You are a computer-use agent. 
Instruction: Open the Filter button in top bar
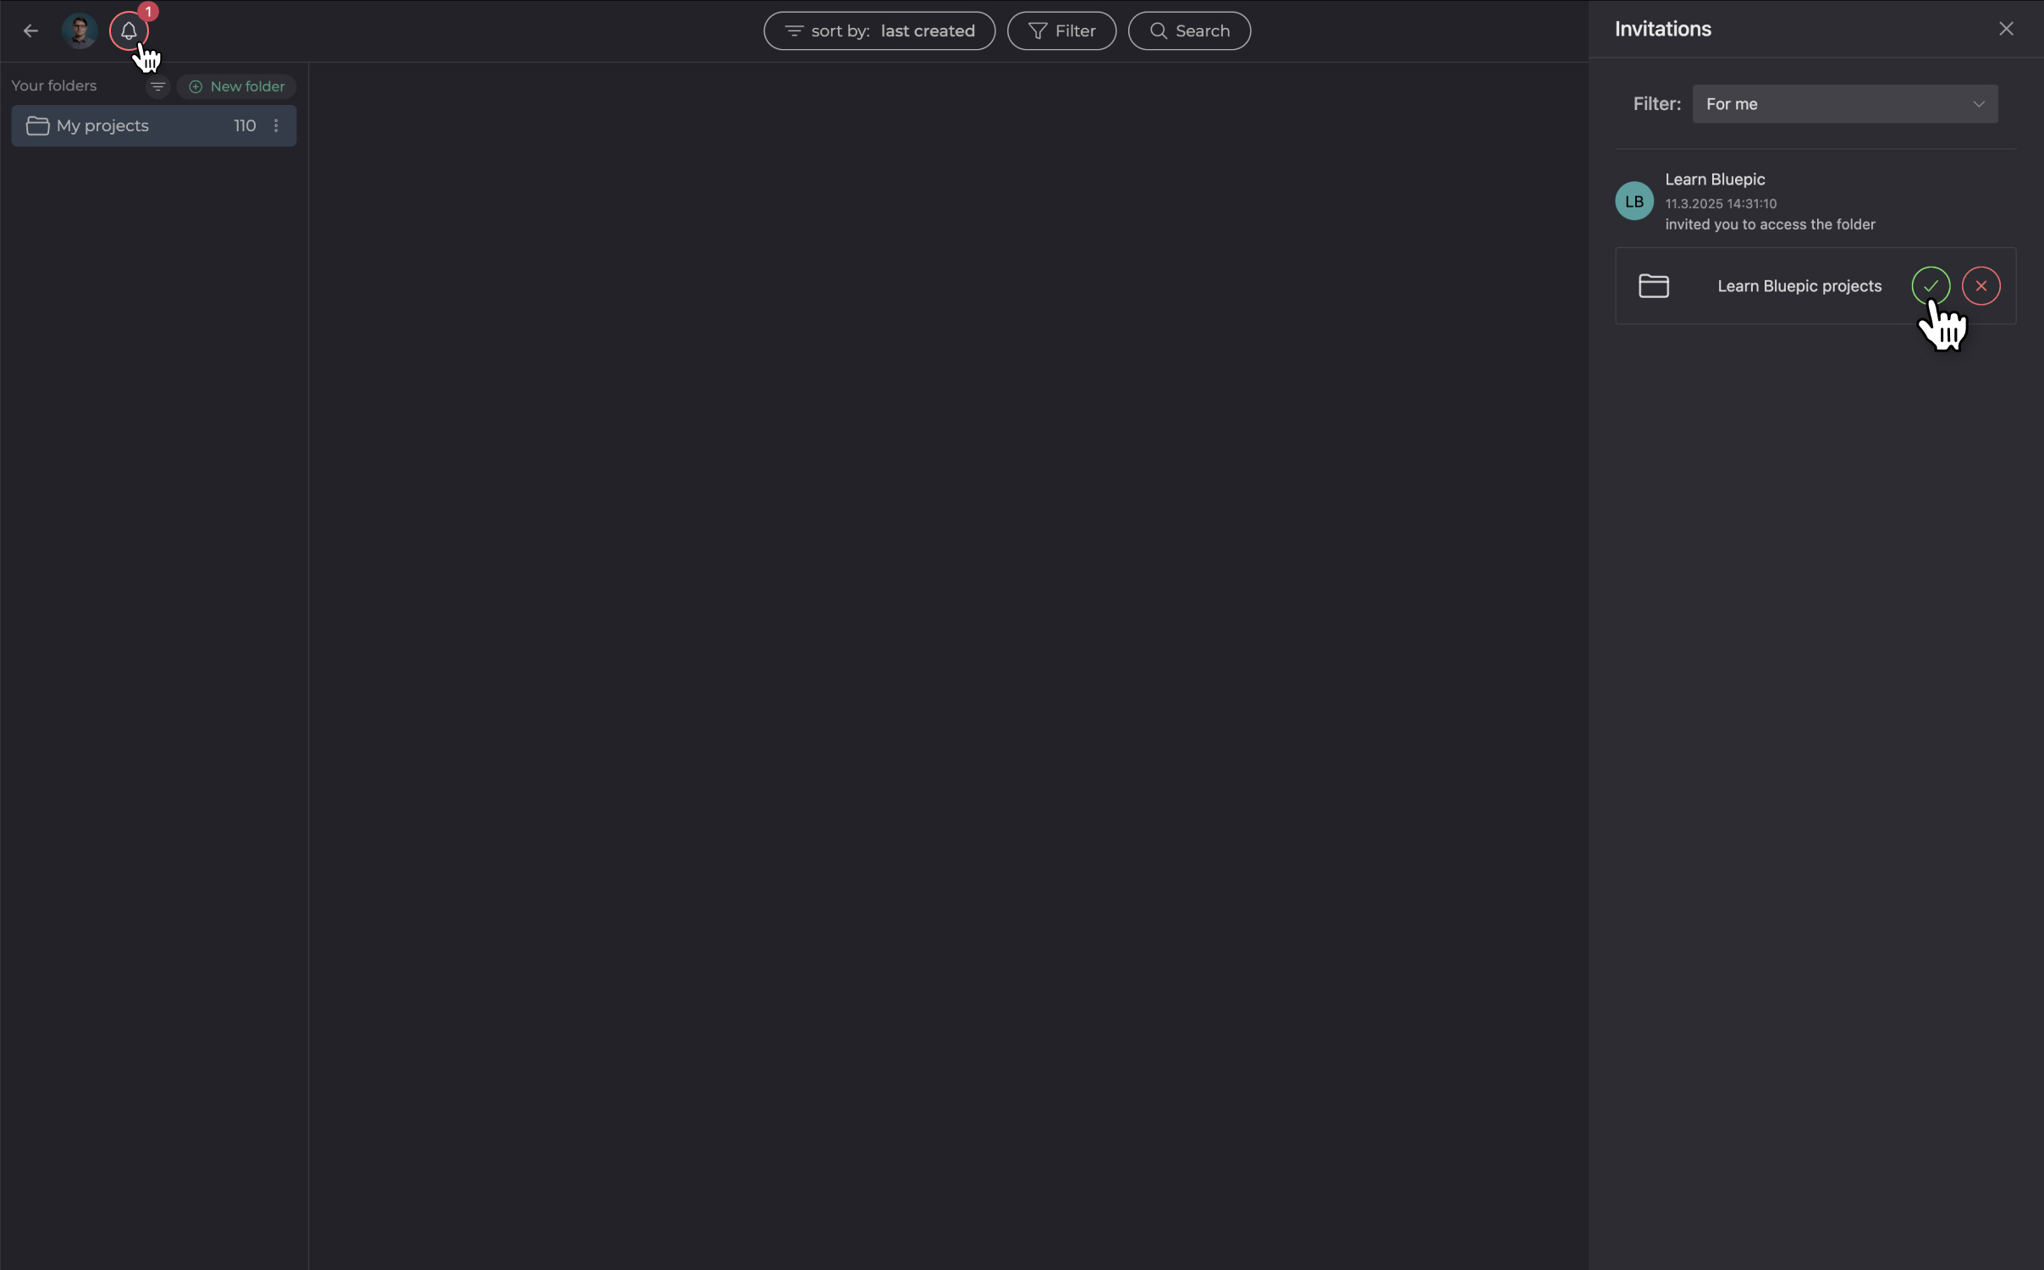click(1061, 31)
